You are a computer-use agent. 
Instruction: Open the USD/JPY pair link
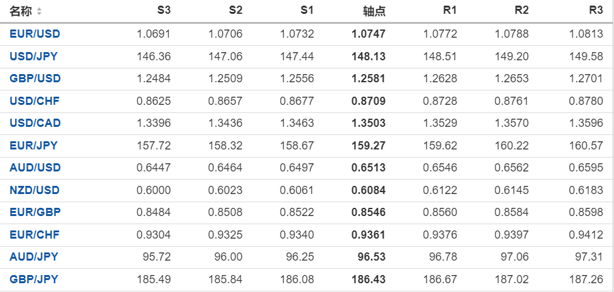point(33,57)
